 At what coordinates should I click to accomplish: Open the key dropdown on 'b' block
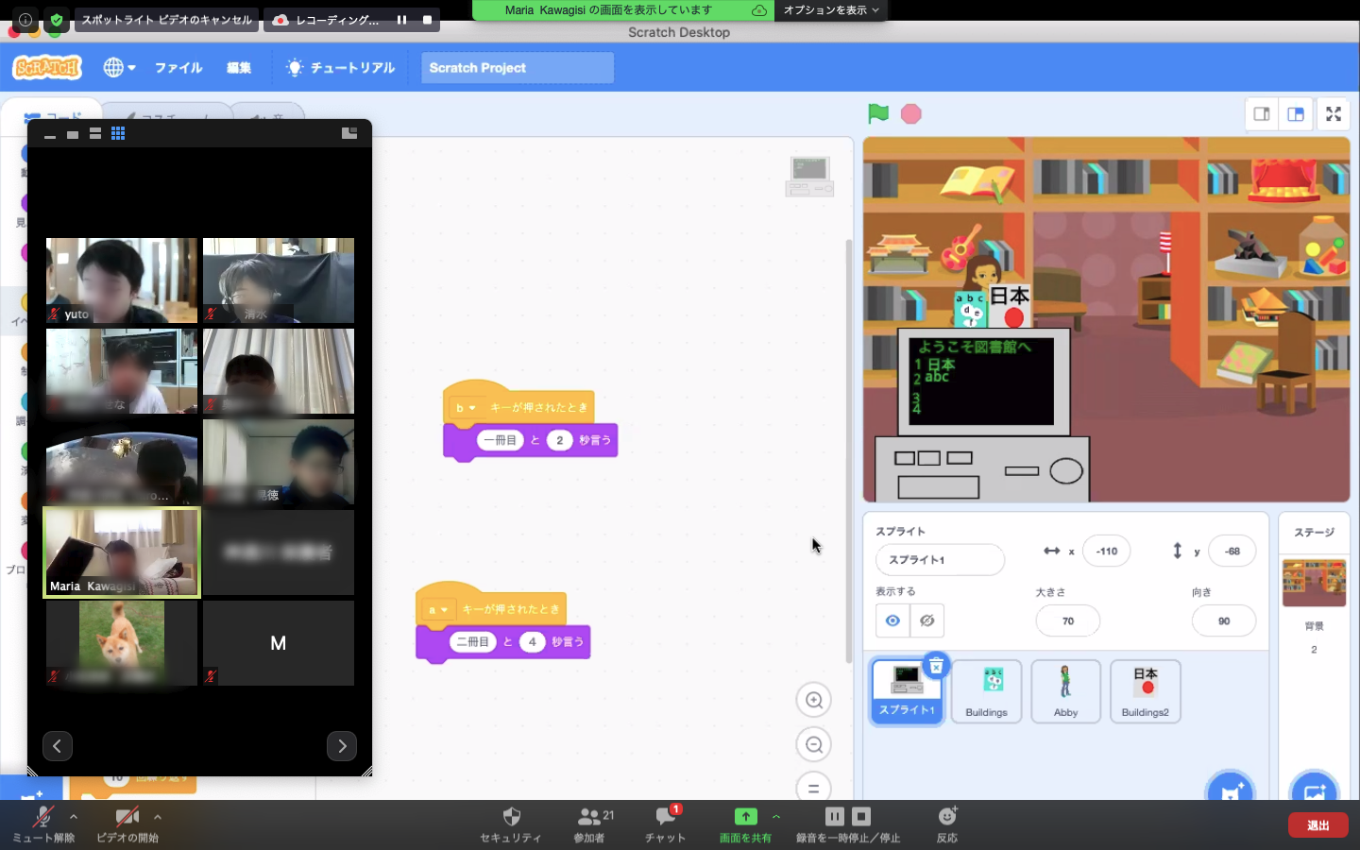point(466,408)
